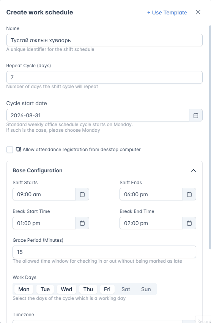The width and height of the screenshot is (211, 323).
Task: Open time picker icon for Break Start Time
Action: click(x=82, y=223)
